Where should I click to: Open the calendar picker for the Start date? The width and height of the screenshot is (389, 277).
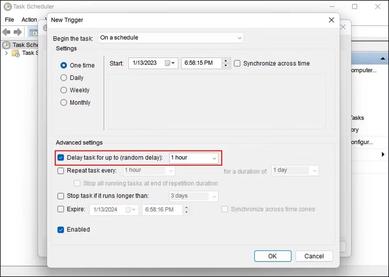pos(170,63)
